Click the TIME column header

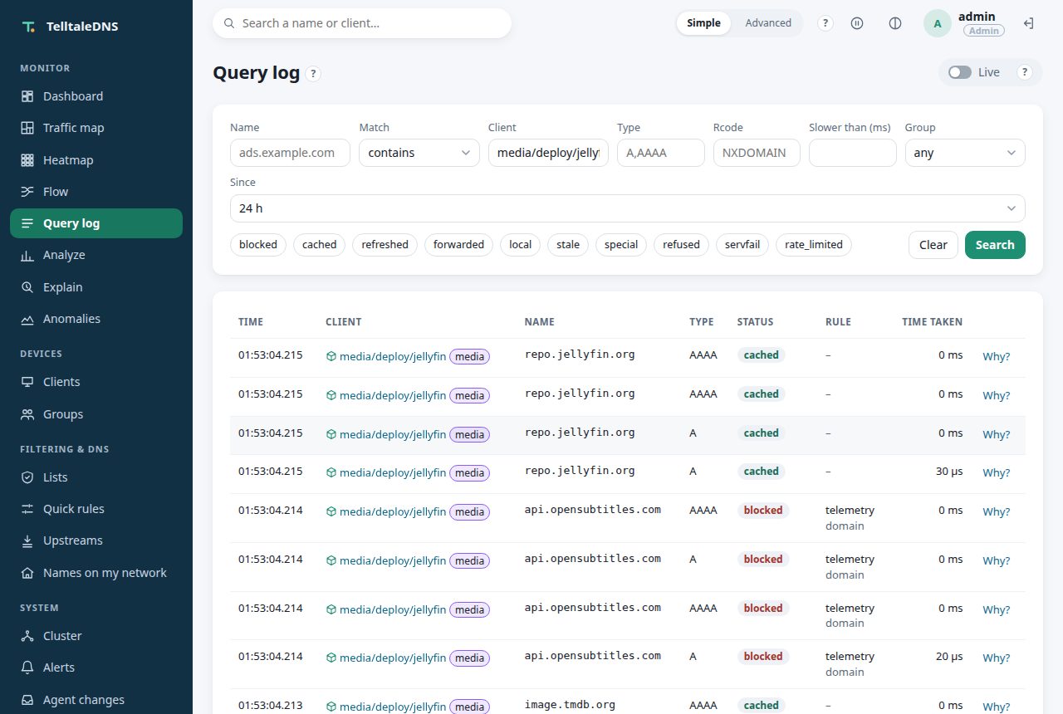251,322
